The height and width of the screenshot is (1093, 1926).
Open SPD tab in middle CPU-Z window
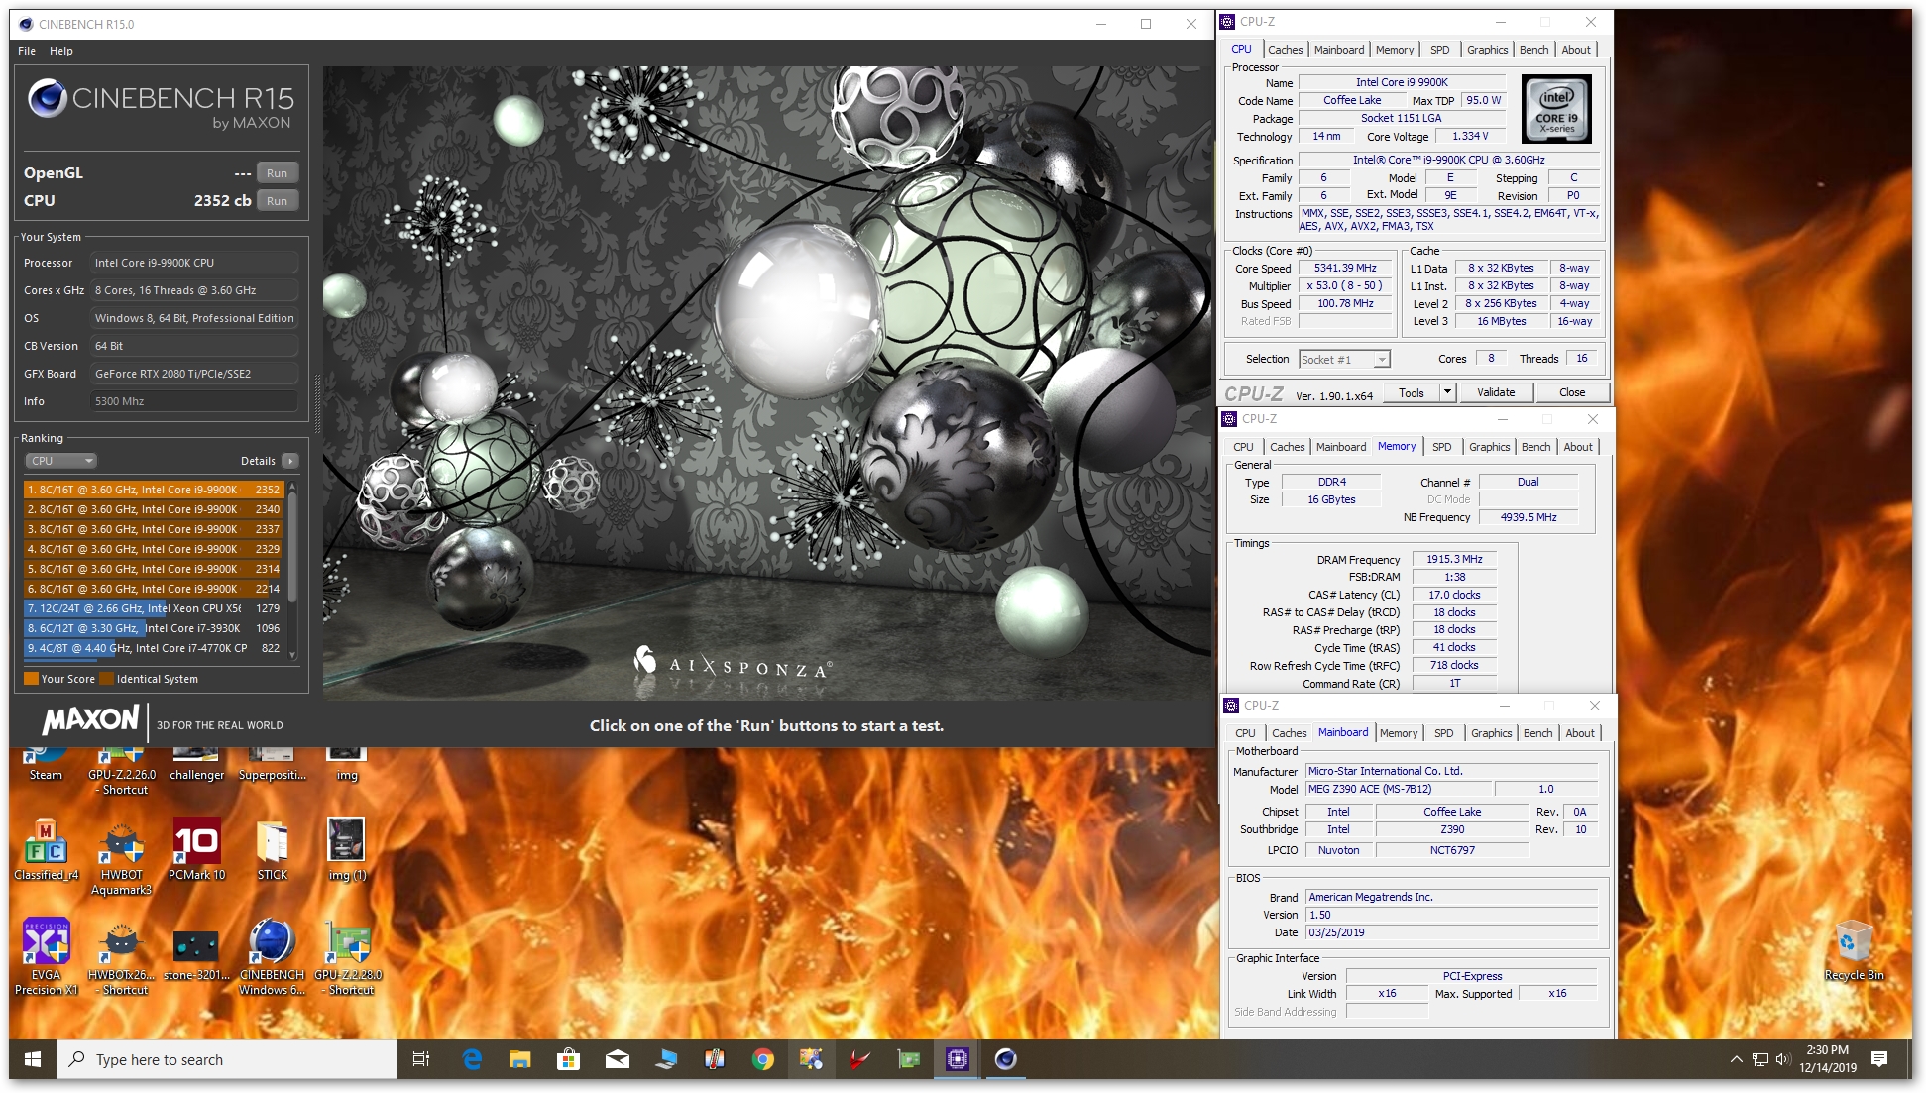[1442, 447]
